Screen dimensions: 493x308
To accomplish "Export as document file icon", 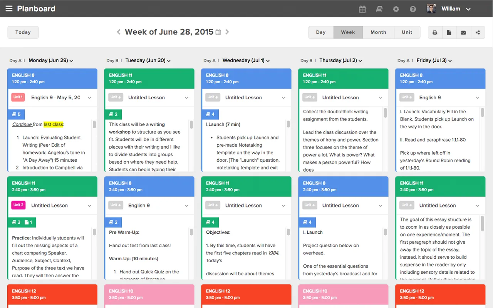I will 449,32.
